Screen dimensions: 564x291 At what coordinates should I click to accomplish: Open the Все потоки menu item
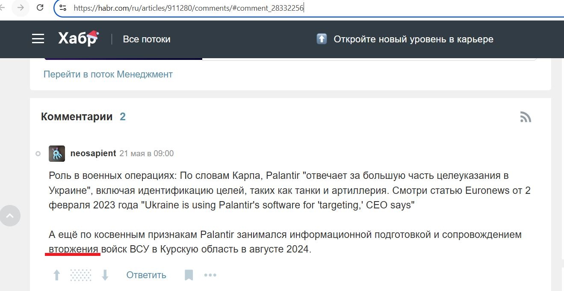click(x=146, y=39)
